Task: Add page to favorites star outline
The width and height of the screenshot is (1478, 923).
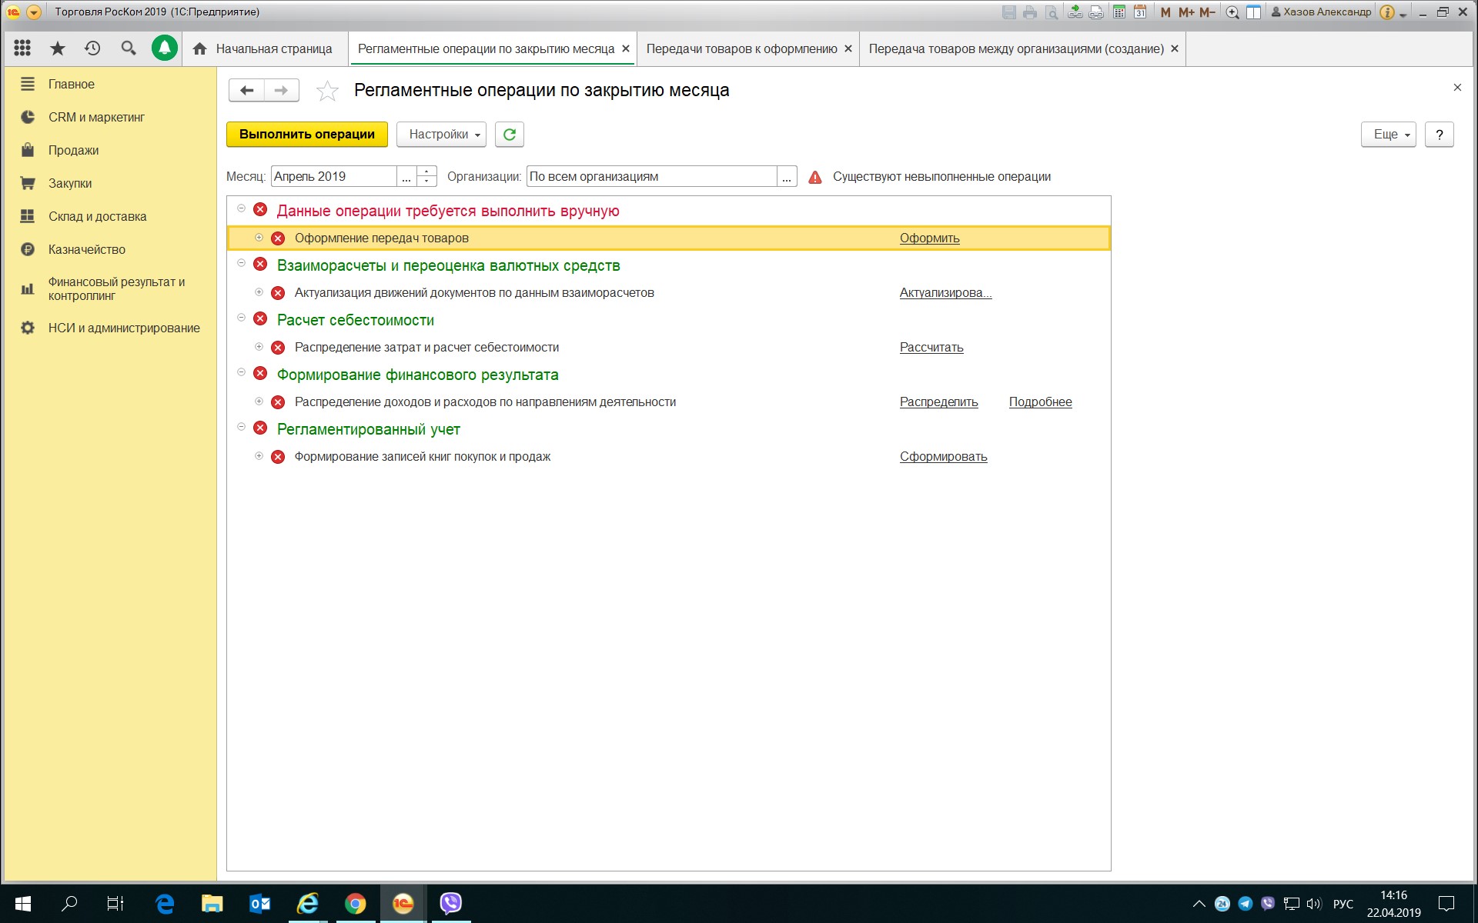Action: pyautogui.click(x=327, y=92)
